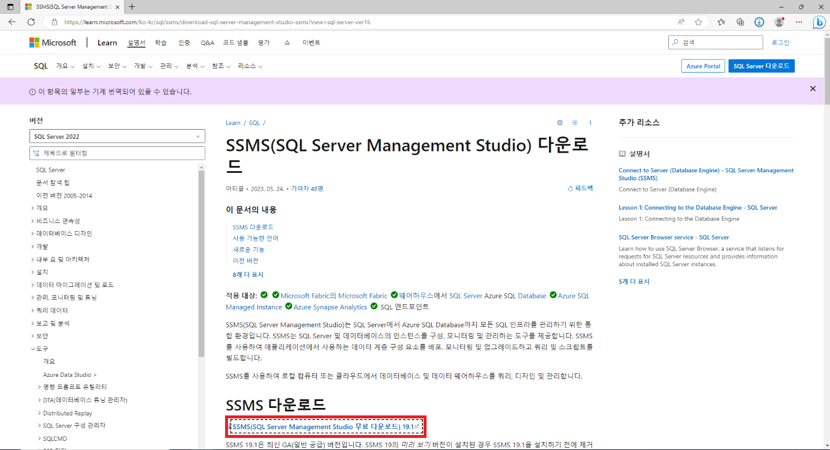
Task: Select 설명서 in the Learn header menu
Action: (136, 43)
